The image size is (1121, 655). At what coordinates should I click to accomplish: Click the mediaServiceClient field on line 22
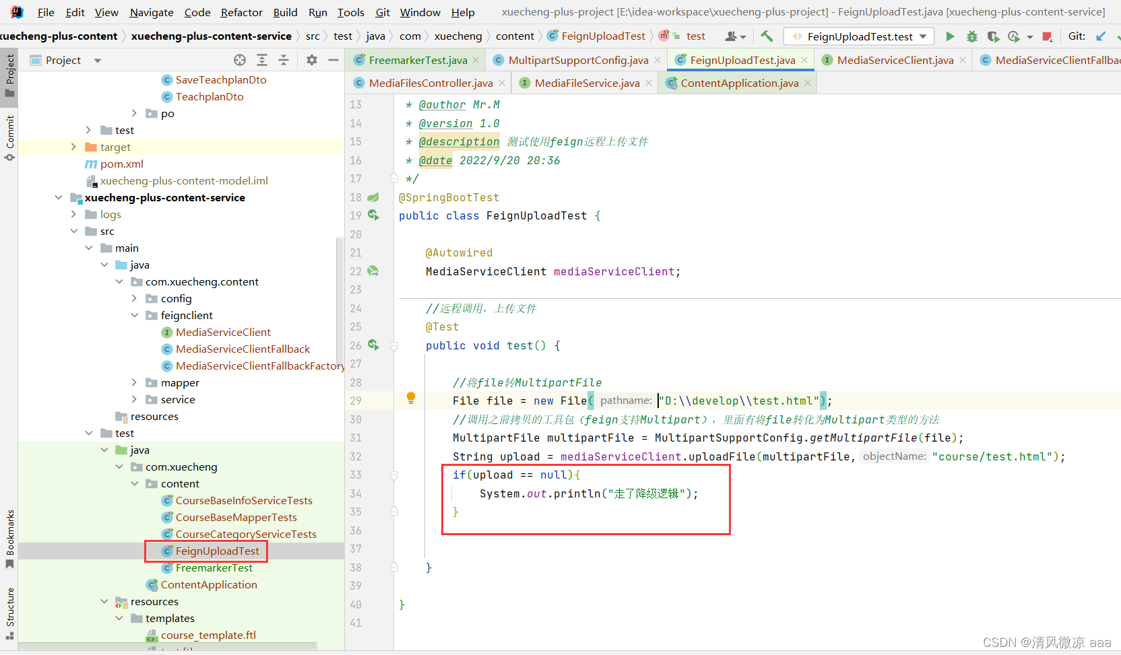(x=614, y=271)
